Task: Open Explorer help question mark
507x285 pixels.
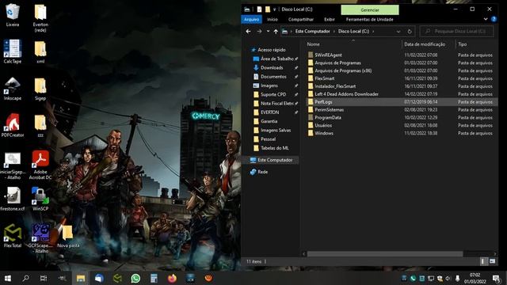Action: coord(494,19)
